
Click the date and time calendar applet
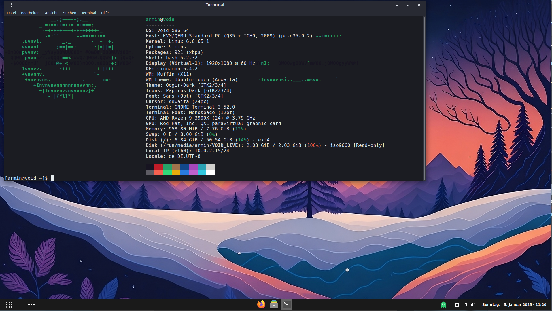pyautogui.click(x=514, y=304)
